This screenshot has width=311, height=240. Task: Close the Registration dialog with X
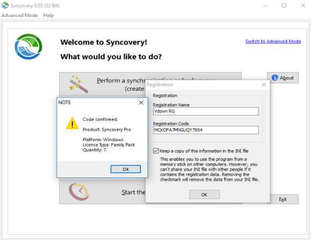point(263,84)
